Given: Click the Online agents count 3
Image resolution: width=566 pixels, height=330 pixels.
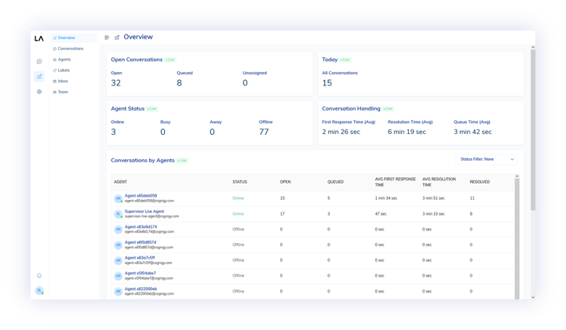Looking at the screenshot, I should point(113,132).
